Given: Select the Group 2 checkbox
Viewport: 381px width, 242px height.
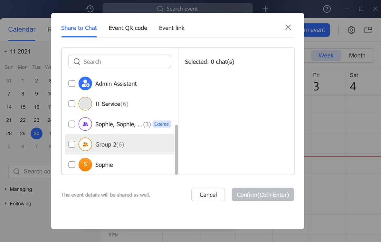Looking at the screenshot, I should click(x=72, y=144).
